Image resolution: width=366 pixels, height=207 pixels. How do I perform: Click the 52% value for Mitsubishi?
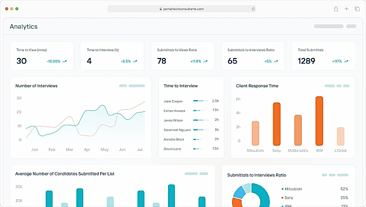point(344,189)
